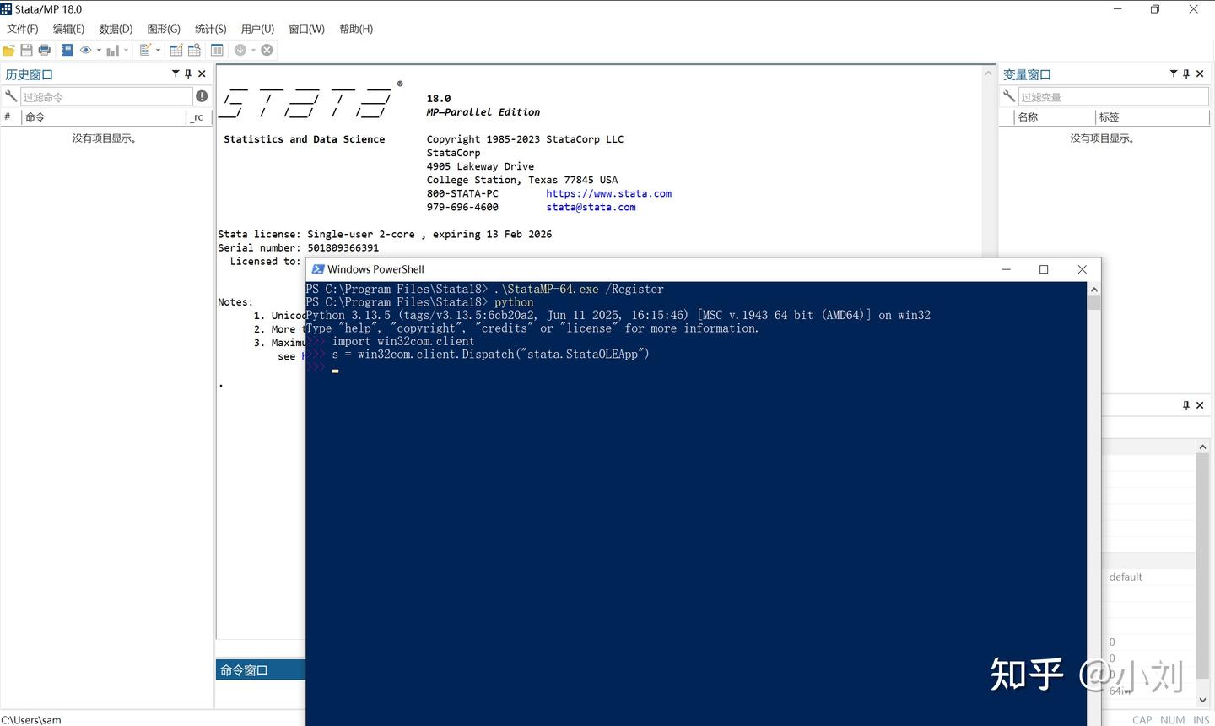This screenshot has height=726, width=1215.
Task: Expand the Viewer eye dropdown arrow
Action: (99, 51)
